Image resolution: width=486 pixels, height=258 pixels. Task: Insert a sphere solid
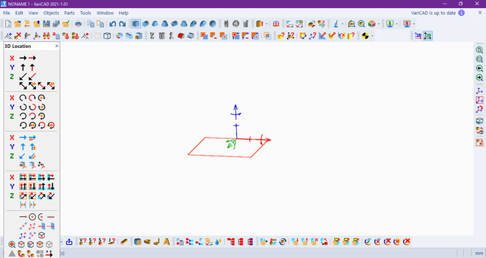click(212, 24)
